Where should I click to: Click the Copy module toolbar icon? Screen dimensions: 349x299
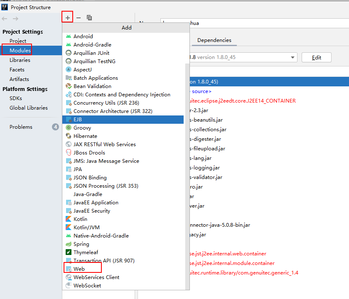(89, 17)
